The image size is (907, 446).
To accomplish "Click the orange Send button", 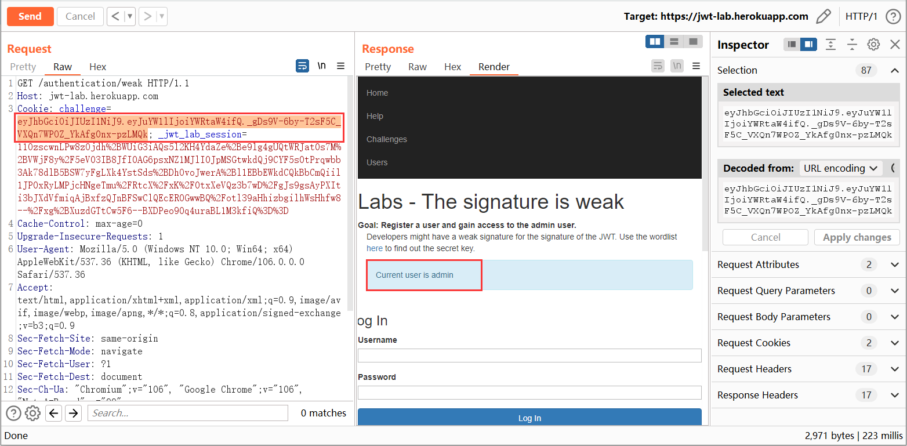I will point(30,16).
